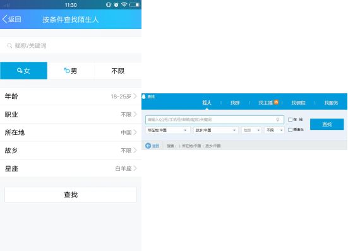Expand the 年龄 18-25岁 row
The width and height of the screenshot is (348, 251).
click(71, 96)
